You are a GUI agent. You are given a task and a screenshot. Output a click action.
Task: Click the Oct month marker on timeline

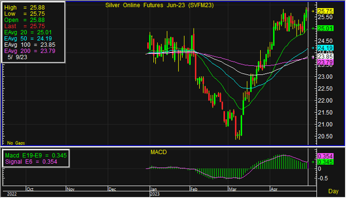(x=30, y=189)
